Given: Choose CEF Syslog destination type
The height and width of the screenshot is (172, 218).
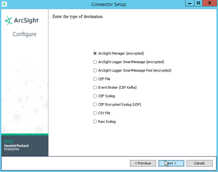Looking at the screenshot, I should click(95, 96).
